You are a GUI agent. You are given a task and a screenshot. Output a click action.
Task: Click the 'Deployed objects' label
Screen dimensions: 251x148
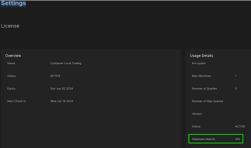click(203, 139)
